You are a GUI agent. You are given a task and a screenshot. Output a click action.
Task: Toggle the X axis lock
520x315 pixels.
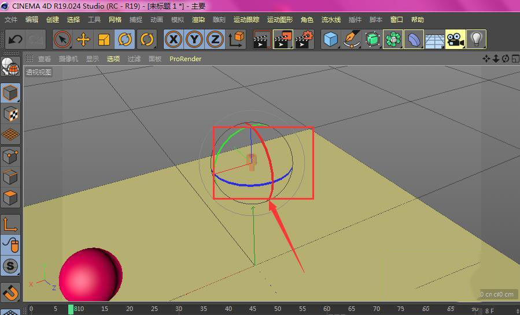click(174, 40)
